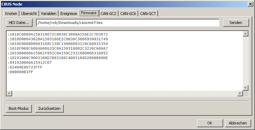Viewport: 255px width, 130px height.
Task: Click the horizontal scrollbar track
Action: [125, 94]
